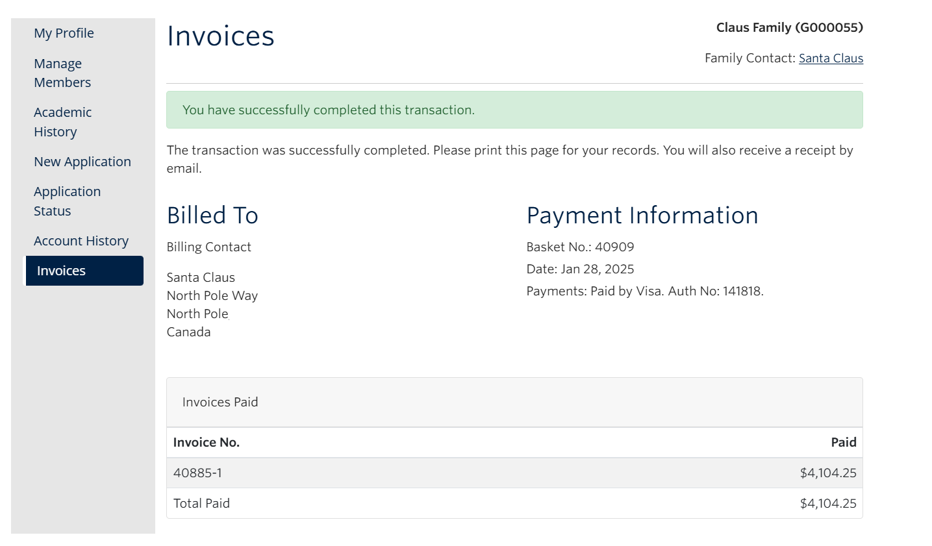Open the My Profile page

(63, 33)
